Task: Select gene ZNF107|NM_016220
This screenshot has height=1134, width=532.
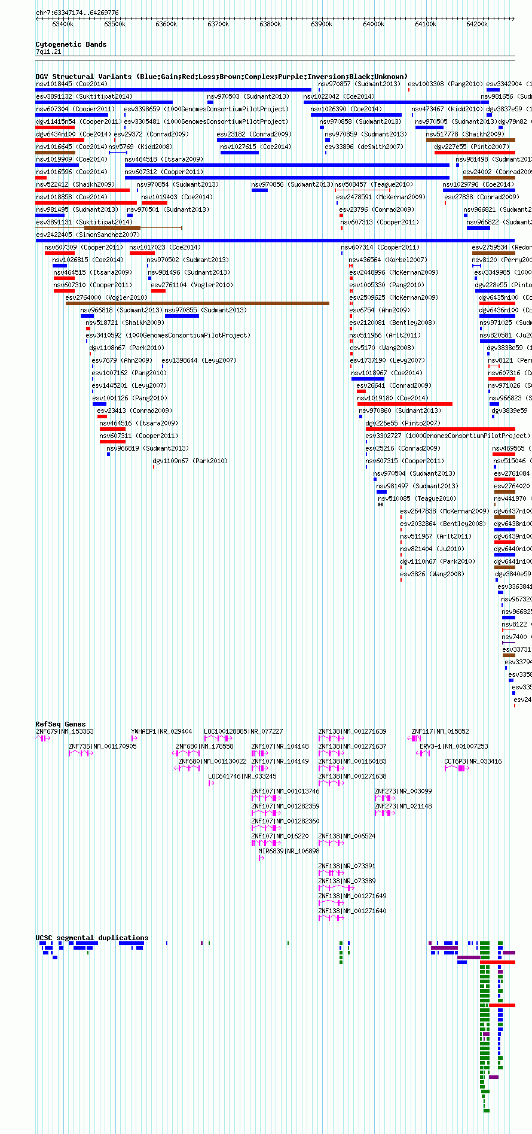Action: [x=280, y=836]
